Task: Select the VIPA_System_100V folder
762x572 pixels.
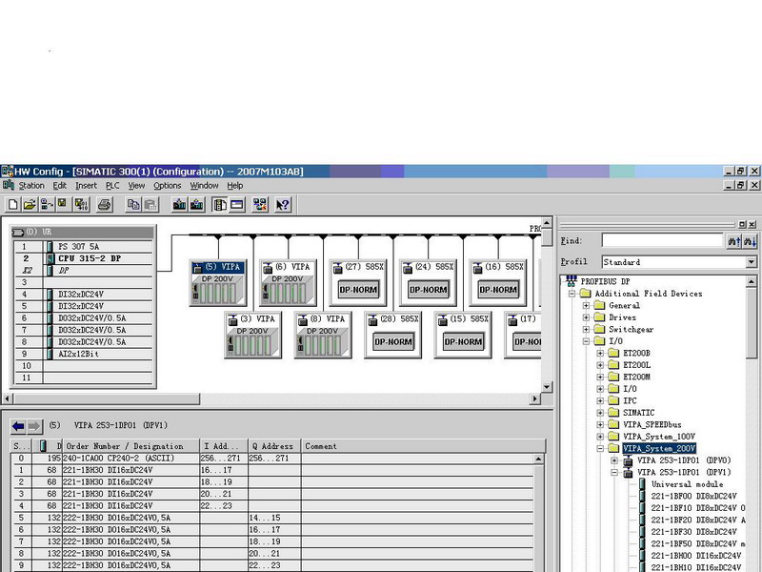Action: point(659,437)
